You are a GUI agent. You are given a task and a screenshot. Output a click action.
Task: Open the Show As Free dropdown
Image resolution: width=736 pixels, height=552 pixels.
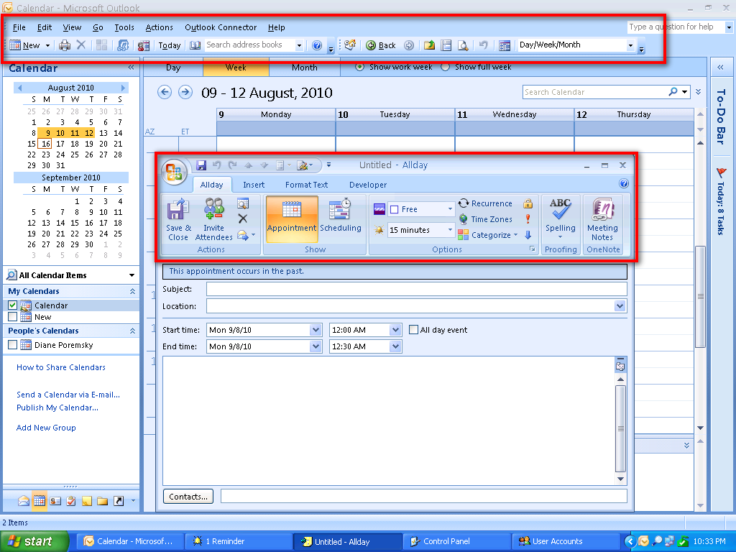pos(450,209)
